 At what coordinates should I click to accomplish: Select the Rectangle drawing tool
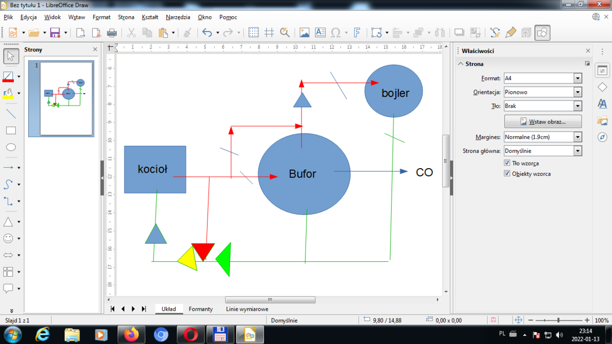click(x=10, y=130)
